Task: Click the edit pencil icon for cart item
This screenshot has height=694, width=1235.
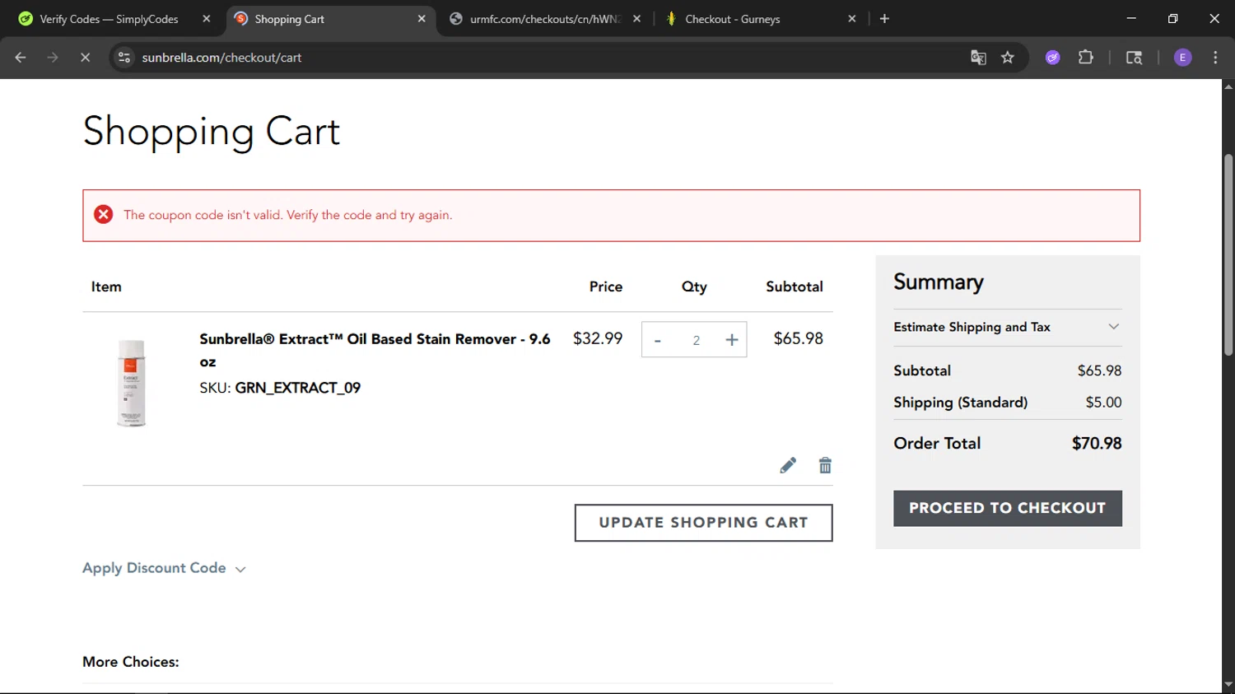Action: pyautogui.click(x=788, y=466)
